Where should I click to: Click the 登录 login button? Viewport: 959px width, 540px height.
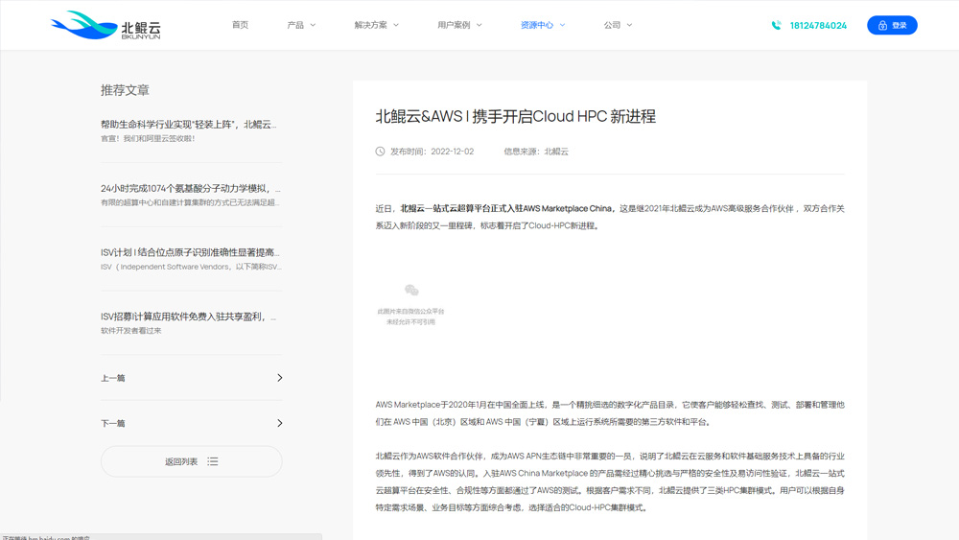pos(892,25)
